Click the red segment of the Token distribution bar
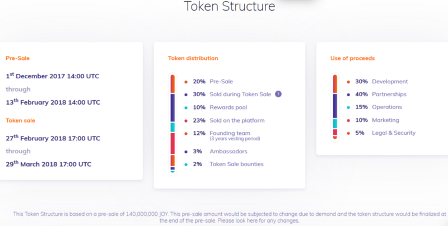Screen dimensions: 448x226 coord(173,143)
